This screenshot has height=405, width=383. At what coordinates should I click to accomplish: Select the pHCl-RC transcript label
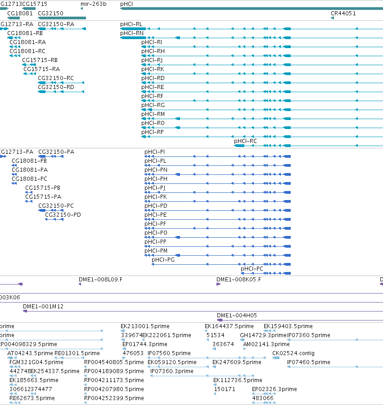[x=245, y=141]
